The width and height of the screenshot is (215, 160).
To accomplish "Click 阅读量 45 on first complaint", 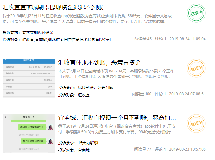I will [143, 39].
